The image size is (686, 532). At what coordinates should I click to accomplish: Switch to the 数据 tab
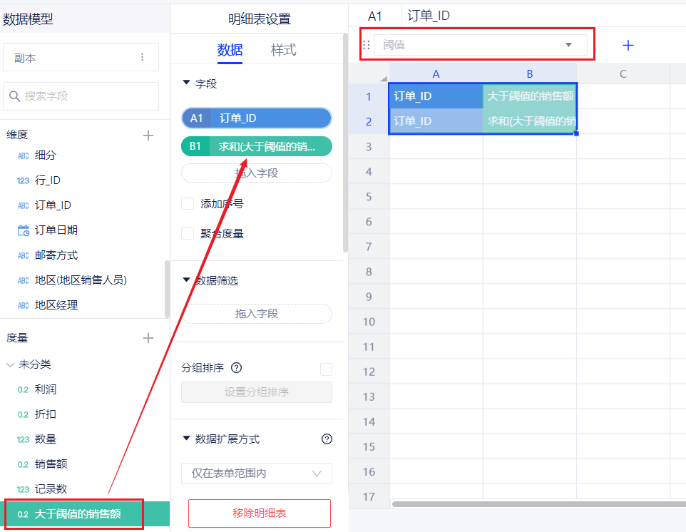click(230, 50)
